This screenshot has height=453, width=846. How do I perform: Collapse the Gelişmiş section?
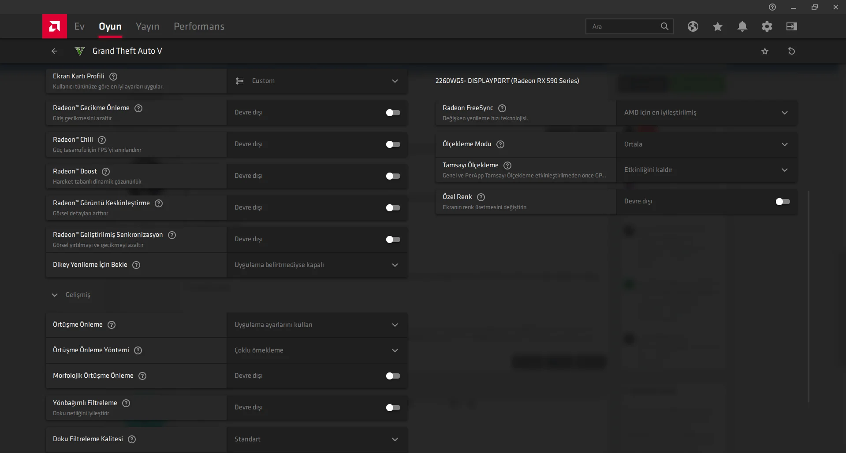(x=55, y=295)
